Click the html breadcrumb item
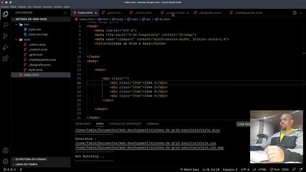This screenshot has height=172, width=306. (103, 19)
